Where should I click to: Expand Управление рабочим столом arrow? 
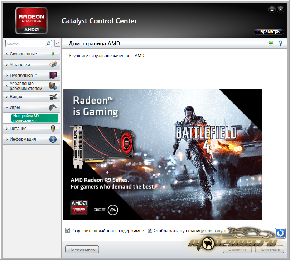(7, 86)
